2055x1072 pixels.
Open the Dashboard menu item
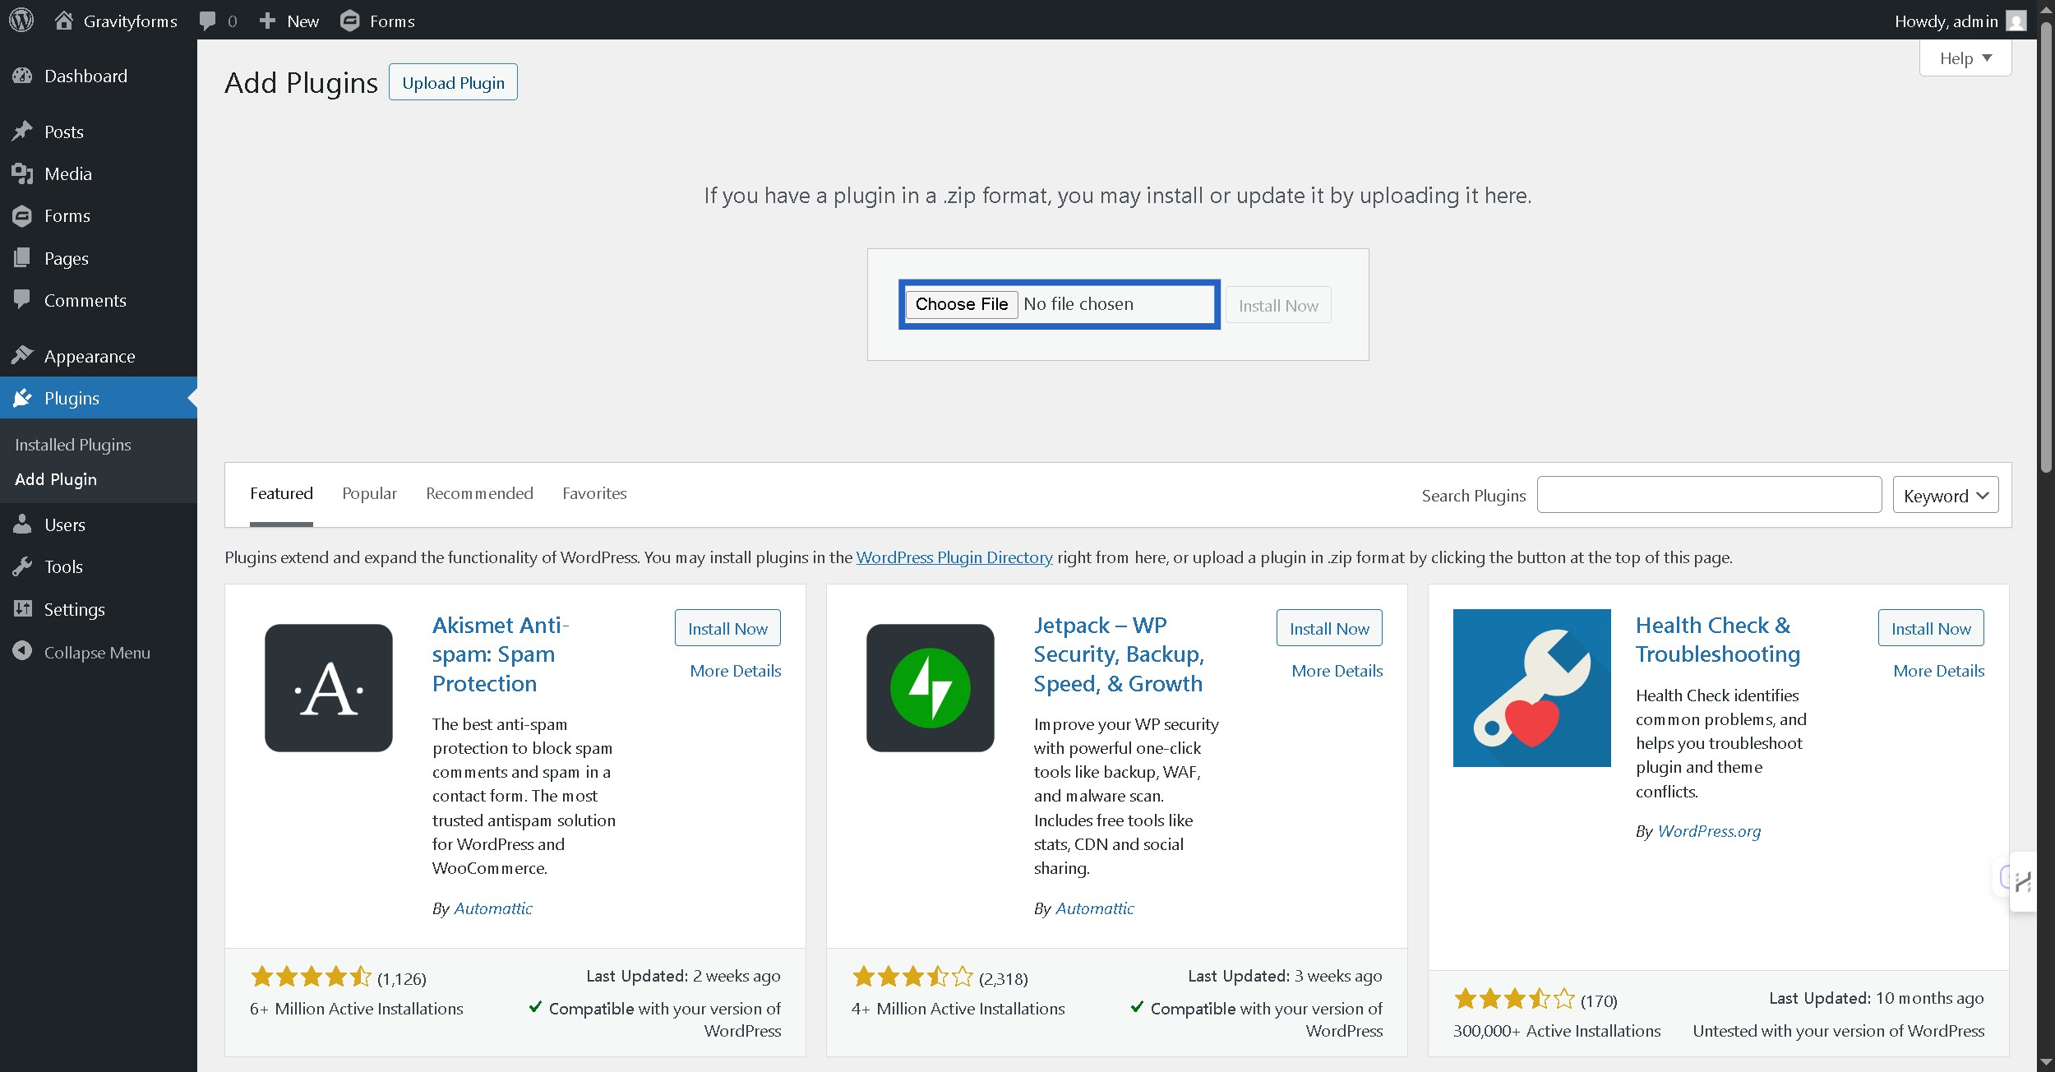point(99,76)
